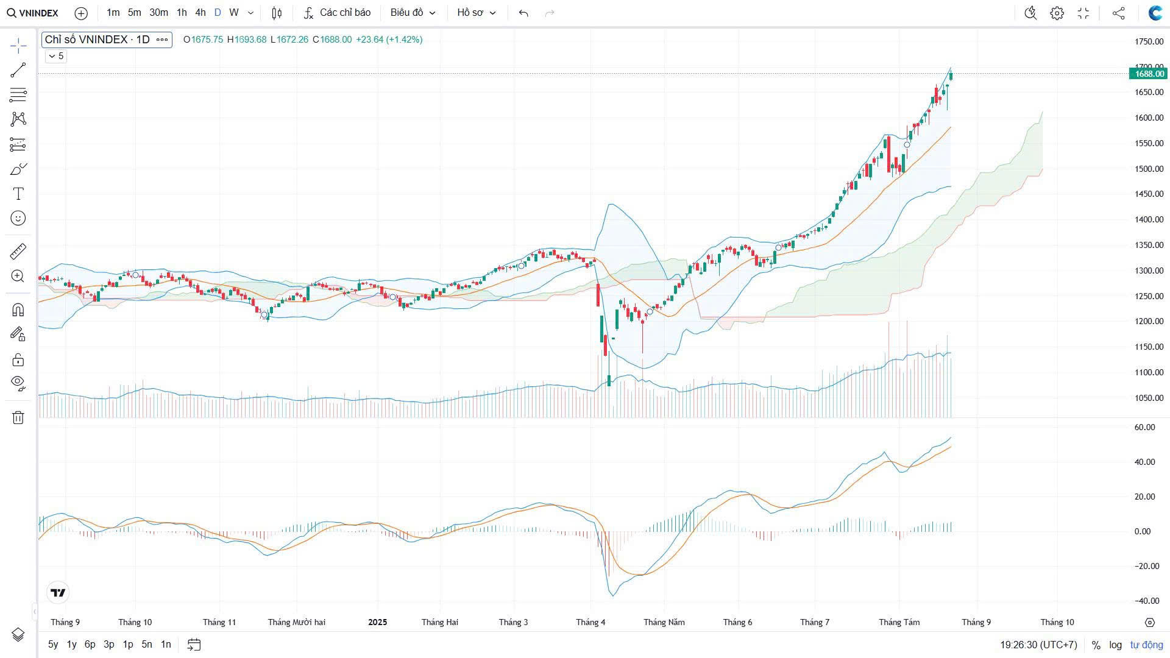Open the Fibonacci retracement tool
The image size is (1170, 658).
coord(18,95)
